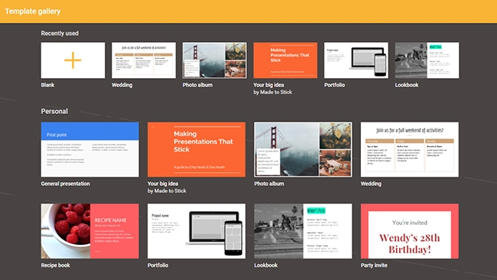Select the General presentation template thumbnail
Image resolution: width=497 pixels, height=280 pixels.
(90, 150)
